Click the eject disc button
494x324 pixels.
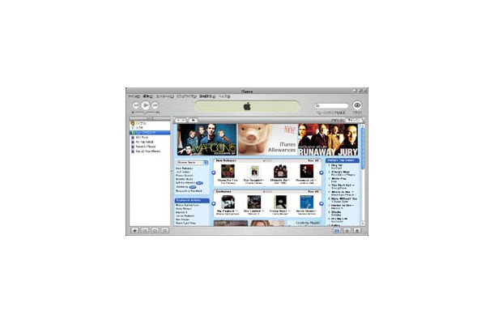point(357,231)
